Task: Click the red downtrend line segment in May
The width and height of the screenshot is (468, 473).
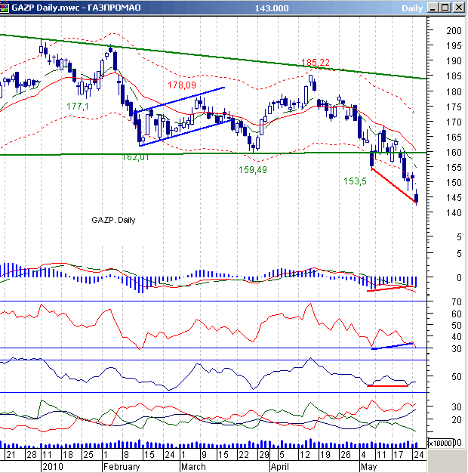Action: (x=394, y=185)
